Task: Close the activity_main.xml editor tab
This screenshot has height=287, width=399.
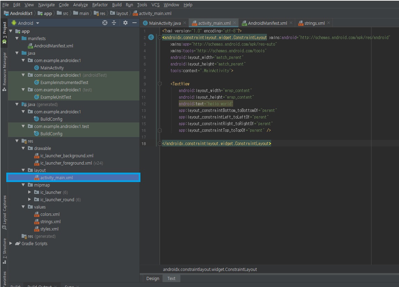Action: tap(235, 23)
